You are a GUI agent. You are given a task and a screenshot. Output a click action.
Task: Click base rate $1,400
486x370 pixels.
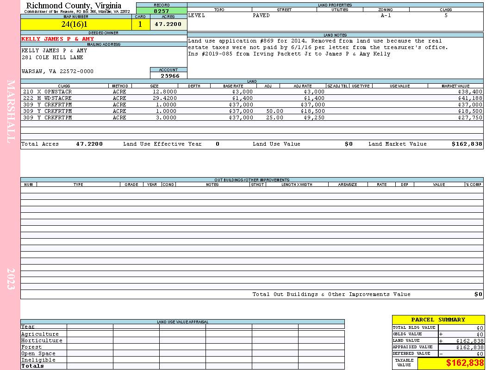[243, 99]
